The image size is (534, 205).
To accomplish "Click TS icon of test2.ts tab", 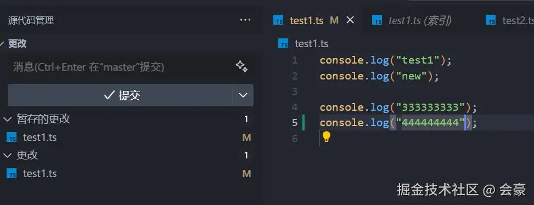I will [x=491, y=21].
